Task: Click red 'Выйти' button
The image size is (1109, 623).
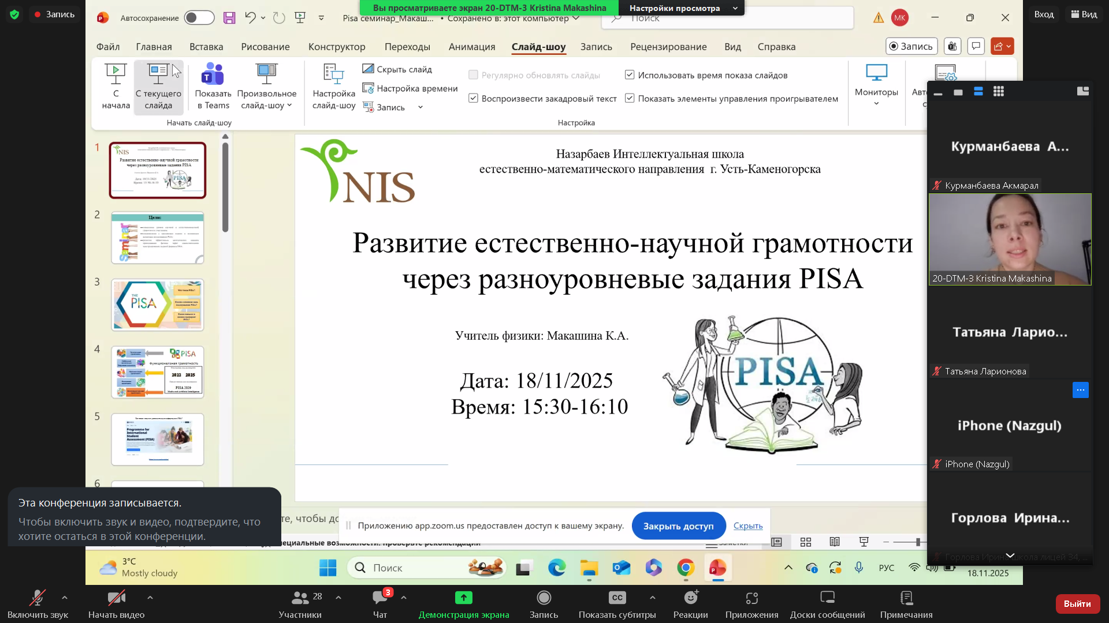Action: [1077, 603]
